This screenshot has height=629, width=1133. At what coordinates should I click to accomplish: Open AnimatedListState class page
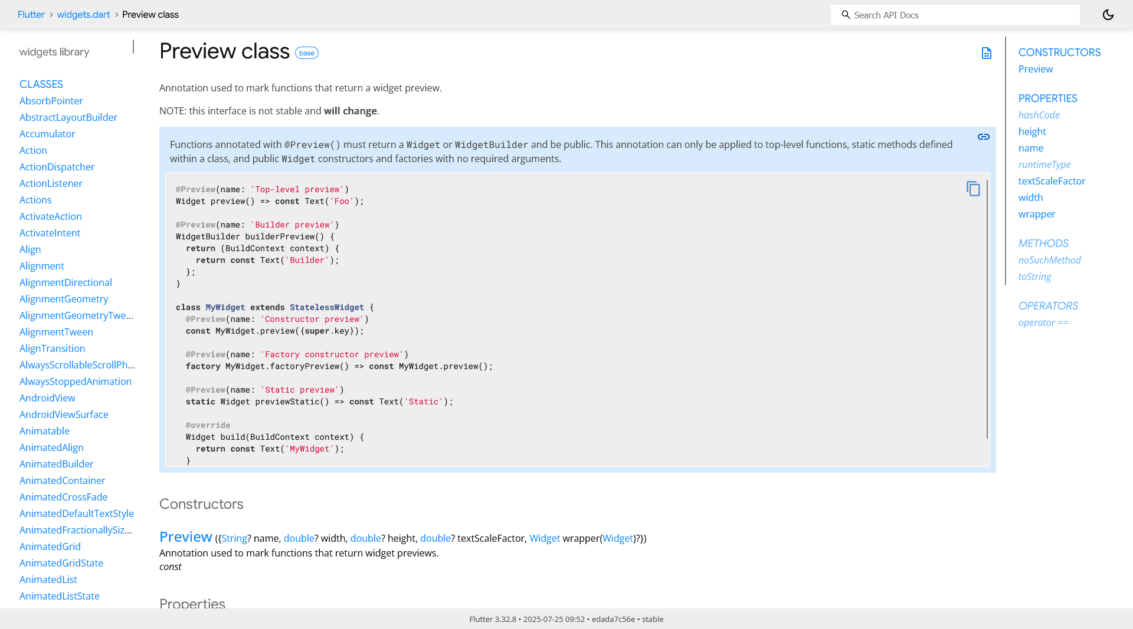60,596
